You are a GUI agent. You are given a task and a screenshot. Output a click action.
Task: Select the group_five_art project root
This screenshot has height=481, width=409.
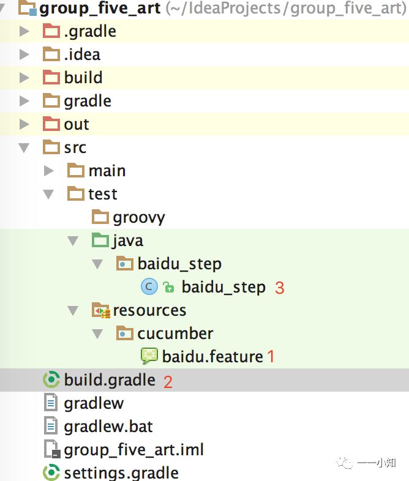click(99, 9)
